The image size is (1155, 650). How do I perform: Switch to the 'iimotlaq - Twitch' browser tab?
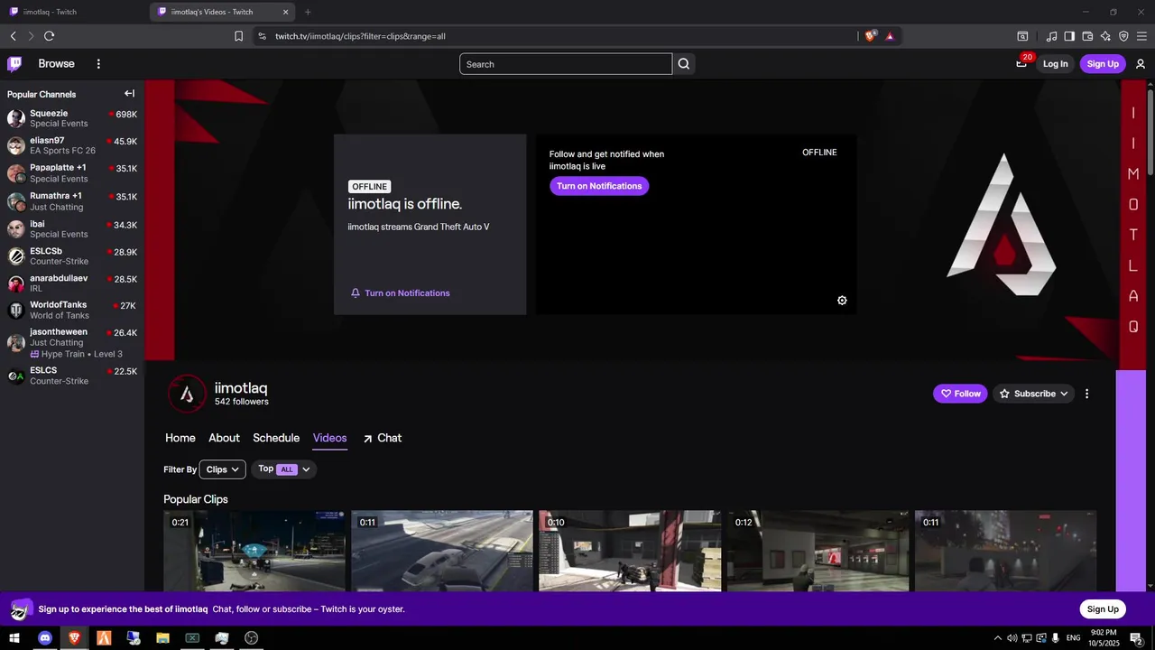click(74, 12)
